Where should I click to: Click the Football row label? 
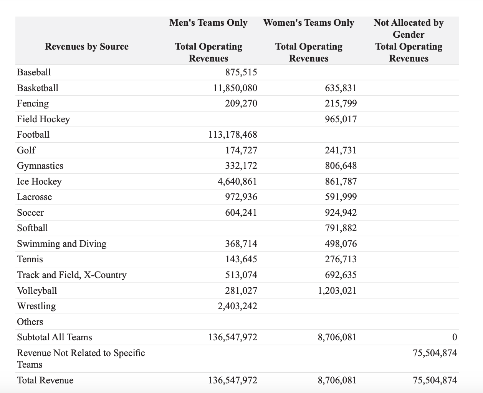pos(33,135)
